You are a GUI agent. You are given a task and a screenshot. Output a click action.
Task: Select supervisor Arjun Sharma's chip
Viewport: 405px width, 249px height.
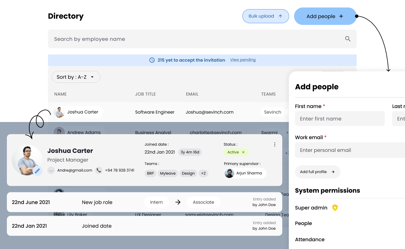coord(245,173)
